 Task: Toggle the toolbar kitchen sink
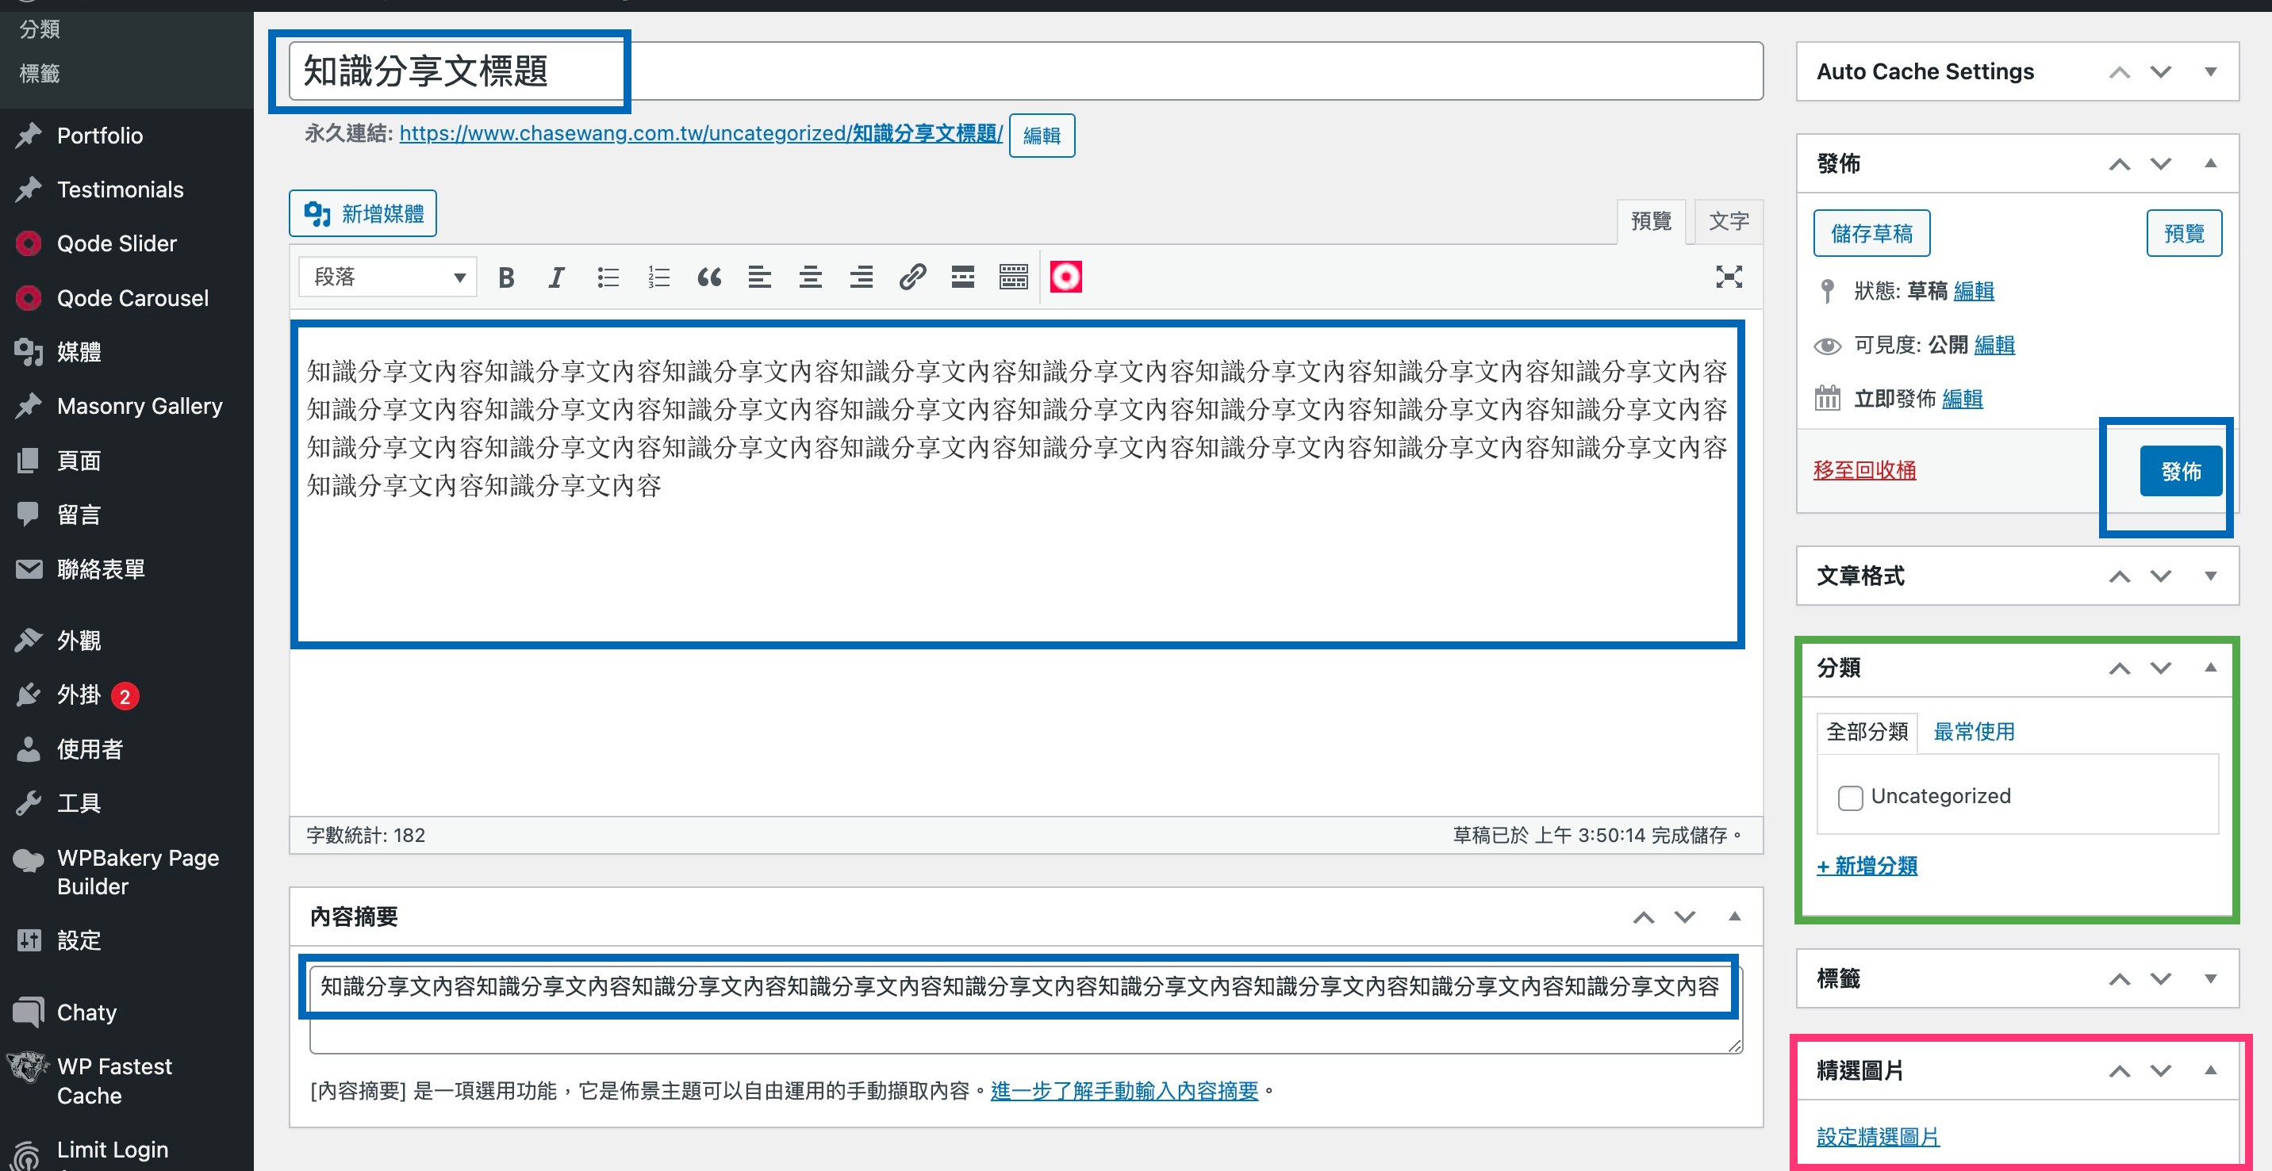coord(1013,277)
